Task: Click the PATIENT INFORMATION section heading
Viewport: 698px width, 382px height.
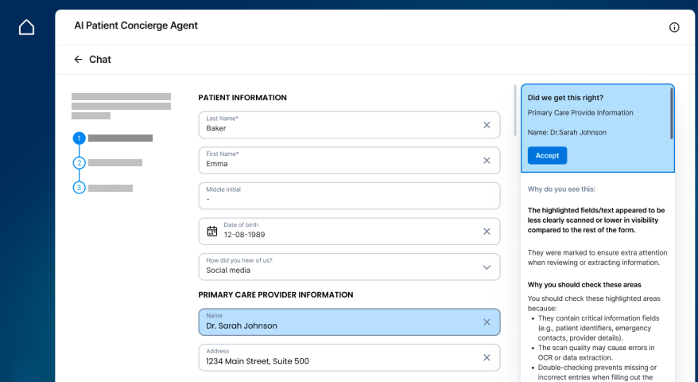Action: click(x=242, y=98)
